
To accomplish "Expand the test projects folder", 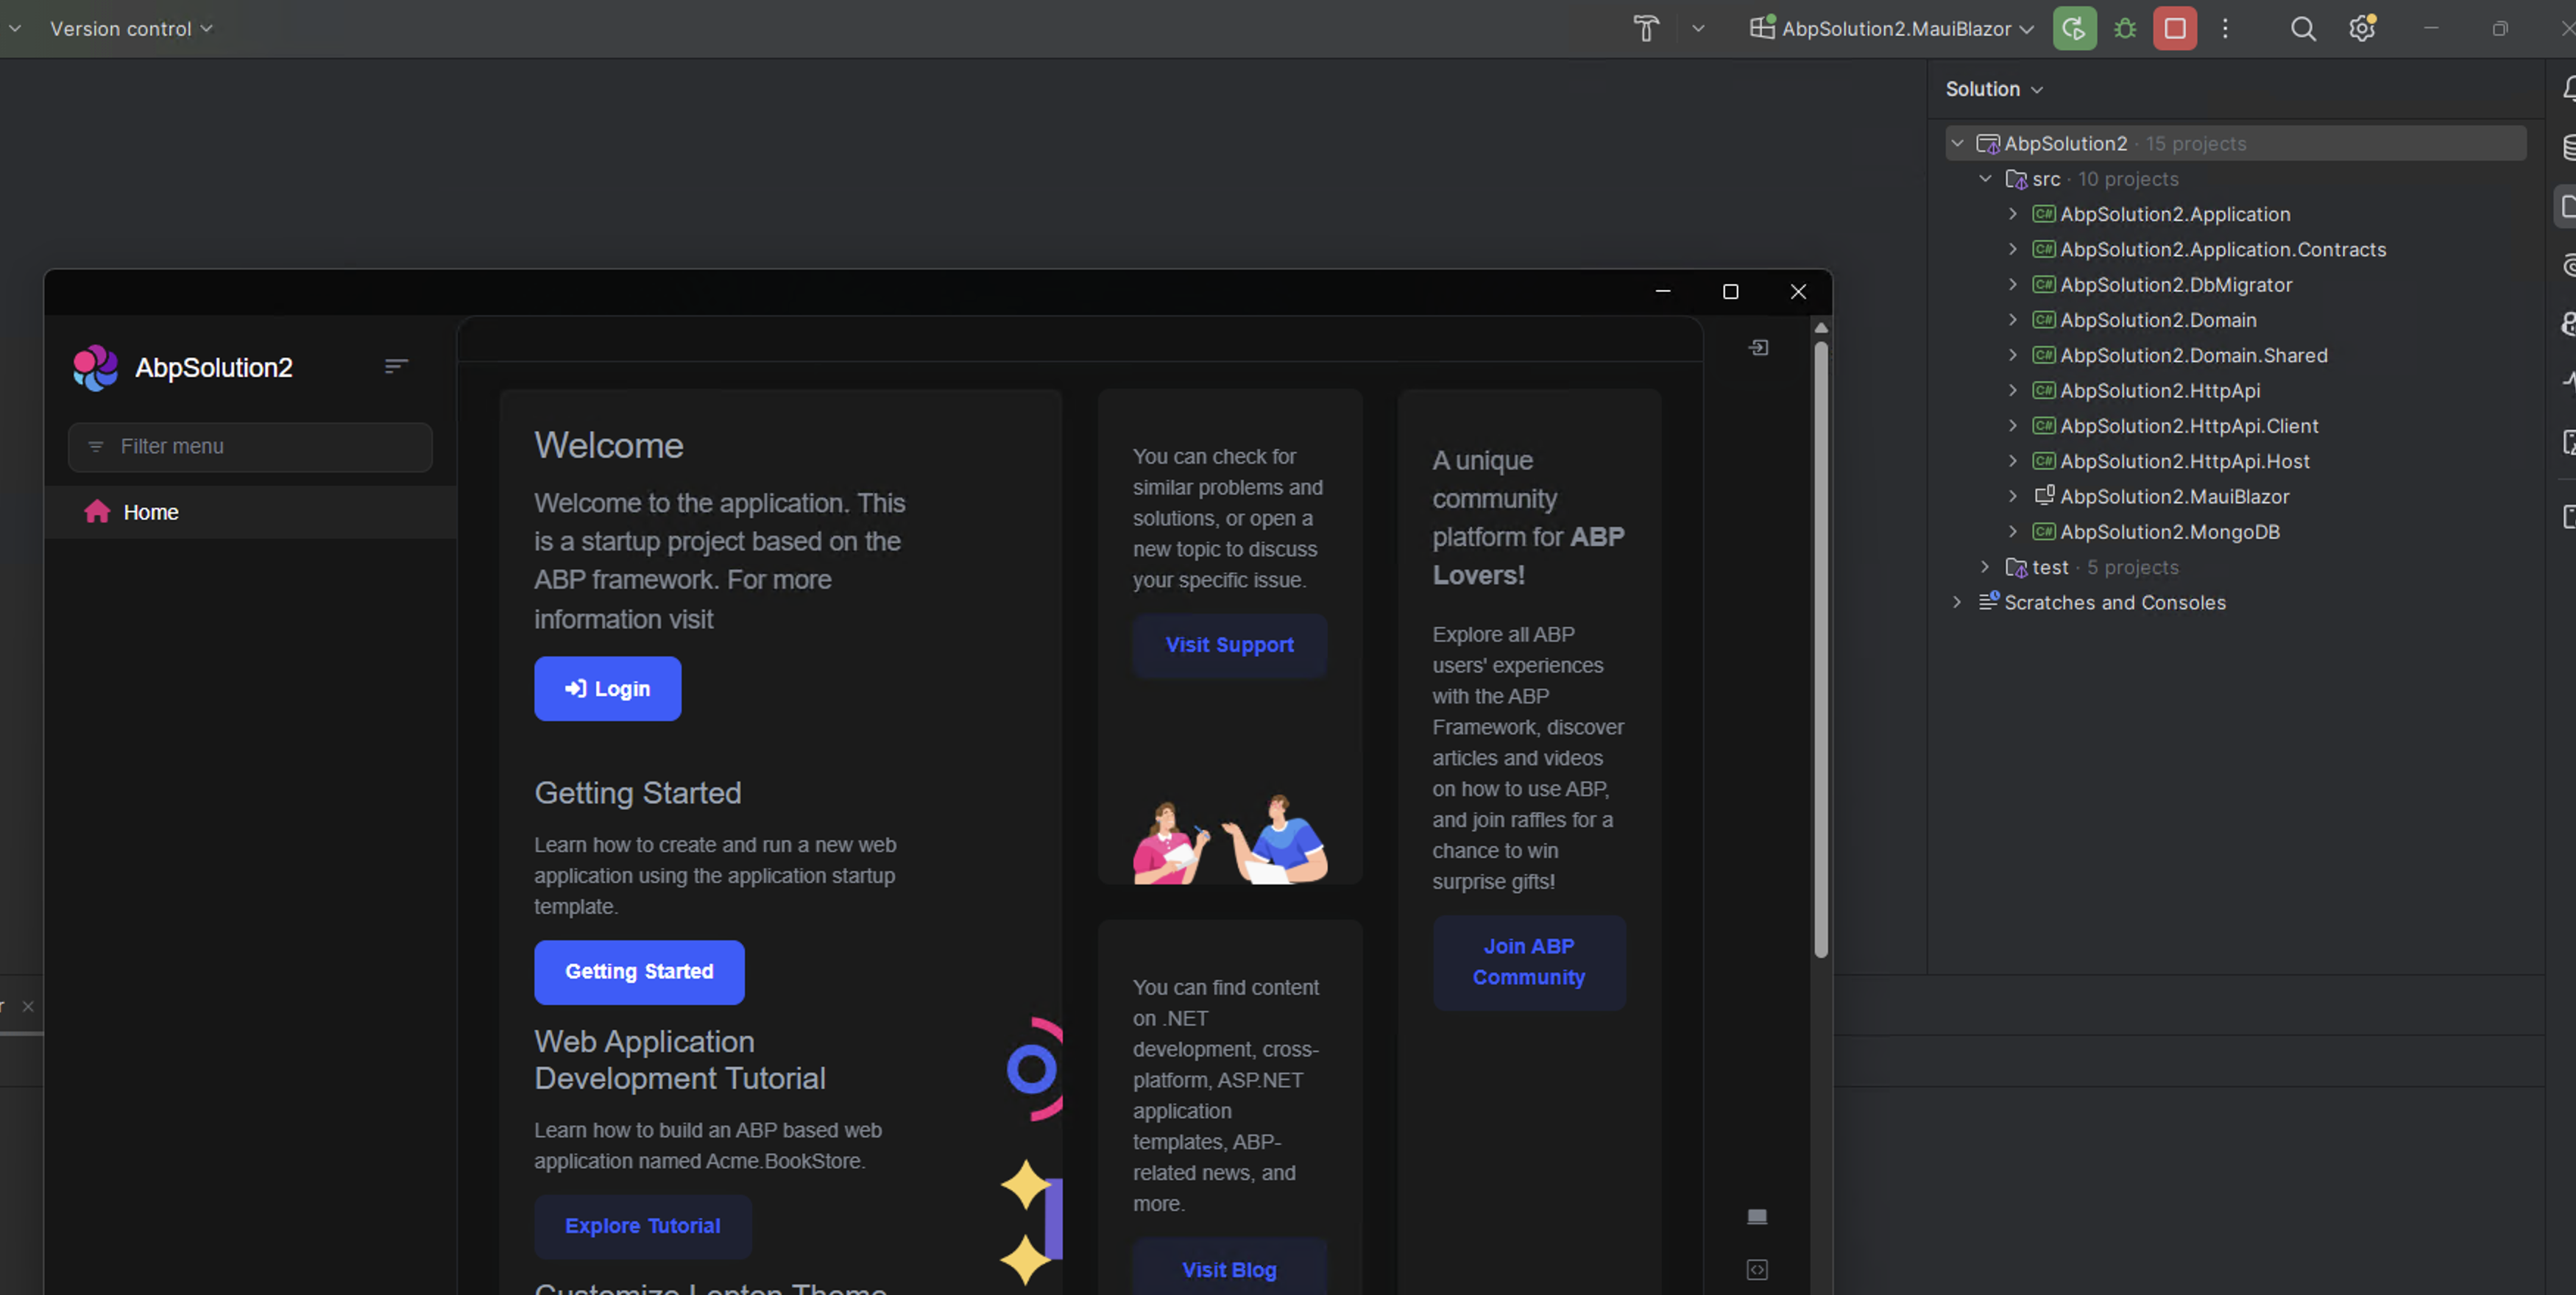I will (x=1985, y=567).
